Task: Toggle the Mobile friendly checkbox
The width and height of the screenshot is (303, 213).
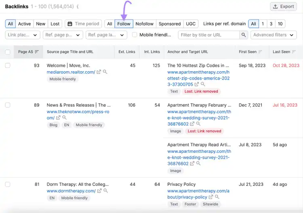Action: point(135,35)
